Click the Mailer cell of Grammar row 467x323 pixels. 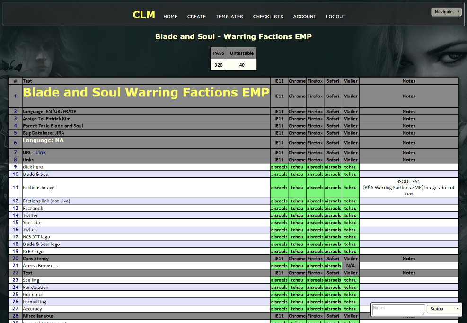351,295
